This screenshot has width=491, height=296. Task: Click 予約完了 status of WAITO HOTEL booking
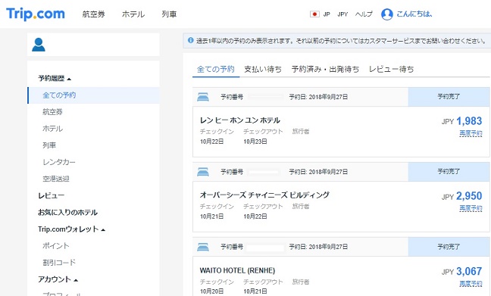point(449,247)
